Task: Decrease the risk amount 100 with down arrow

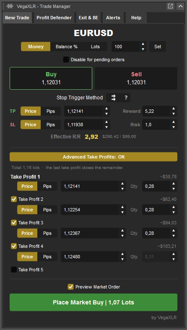Action: 143,49
